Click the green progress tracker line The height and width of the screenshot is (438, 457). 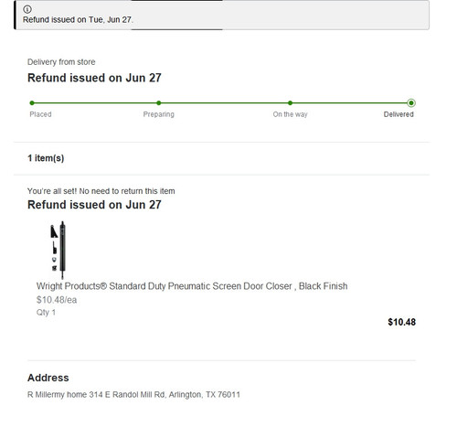pyautogui.click(x=221, y=103)
